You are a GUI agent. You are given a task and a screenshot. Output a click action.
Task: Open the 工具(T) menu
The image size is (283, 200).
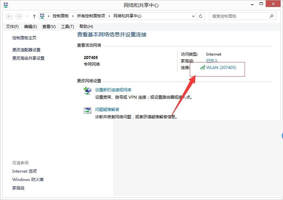click(67, 27)
